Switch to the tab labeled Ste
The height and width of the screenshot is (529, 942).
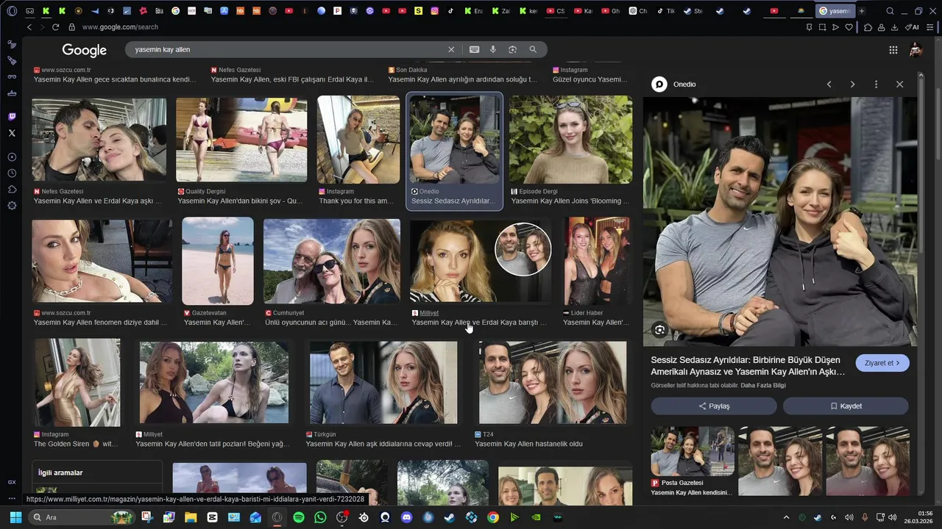click(693, 11)
